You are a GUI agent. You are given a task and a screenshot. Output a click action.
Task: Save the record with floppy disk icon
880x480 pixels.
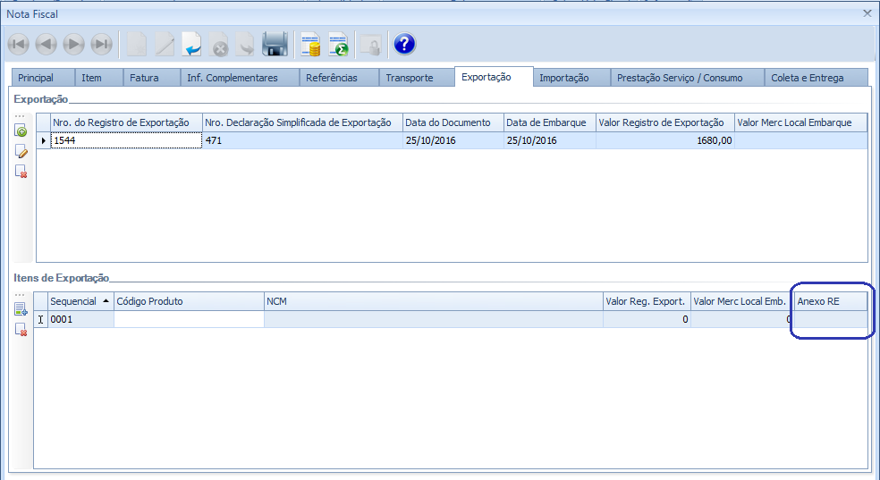(x=275, y=44)
